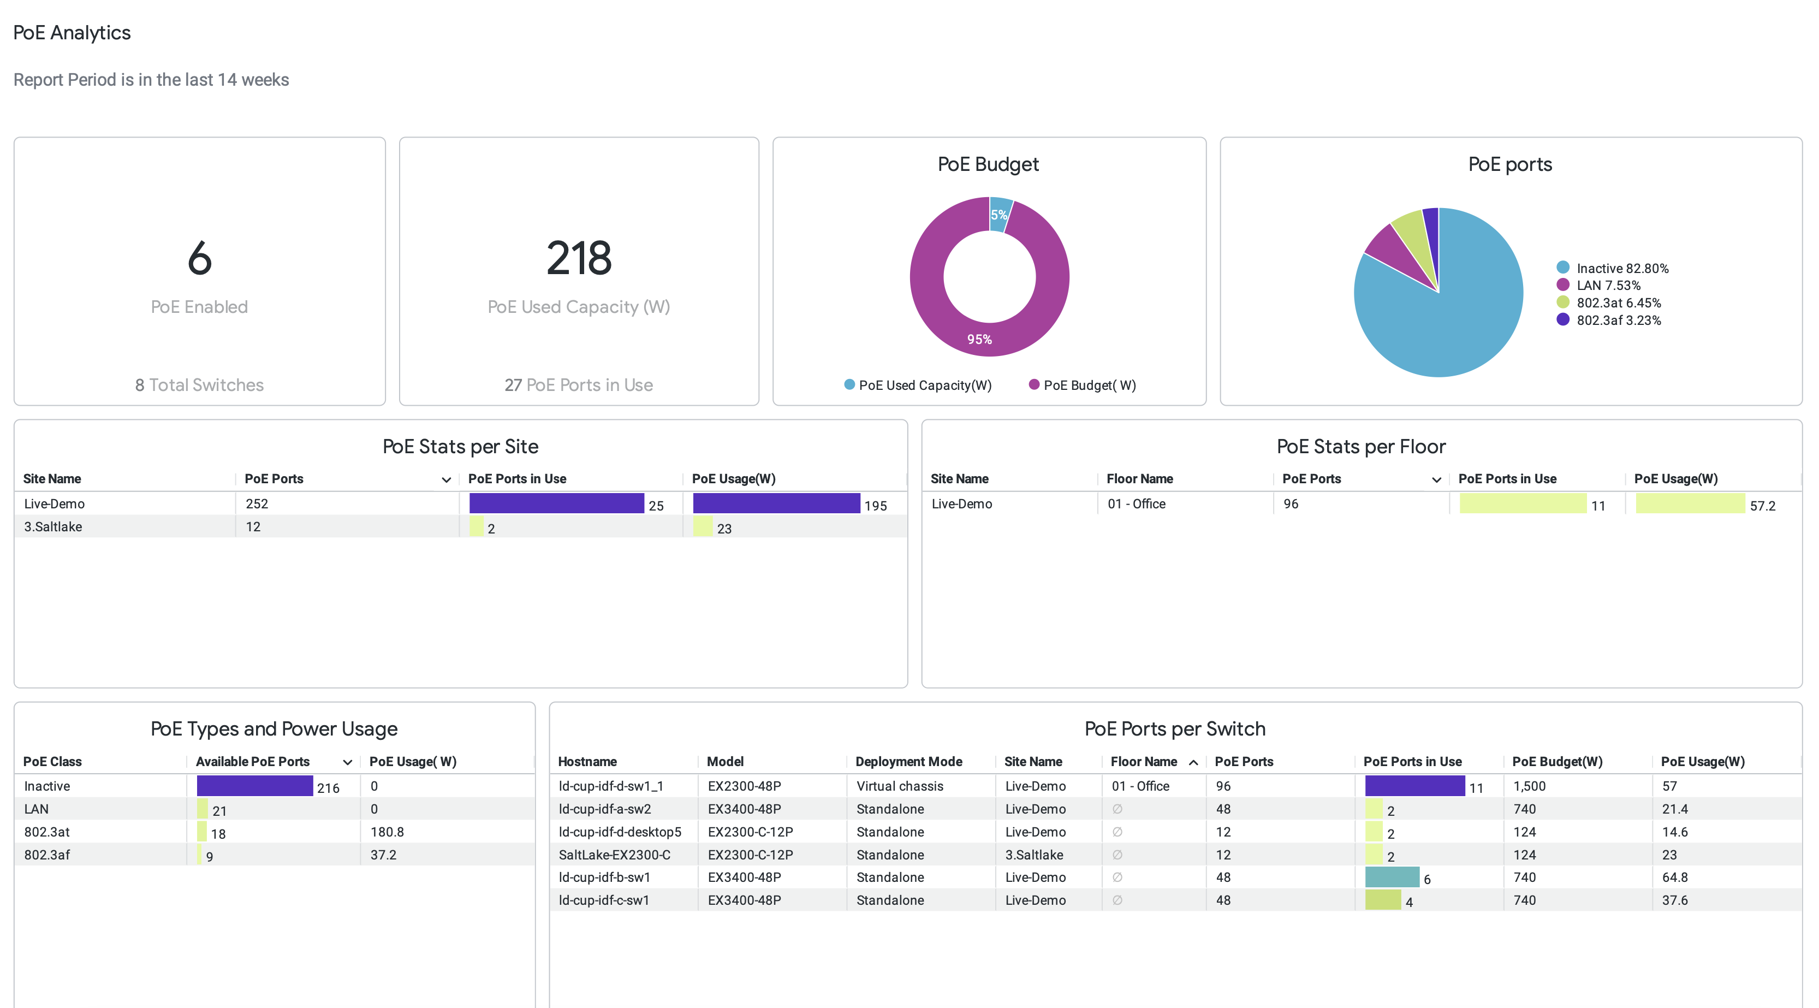
Task: Click PoE Ports sort chevron in Floor table
Action: point(1436,479)
